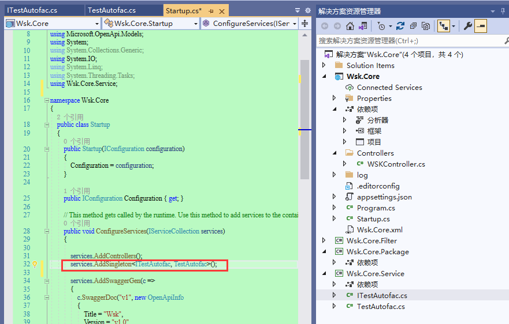Select Connected Services in Wsk.Core

point(389,87)
